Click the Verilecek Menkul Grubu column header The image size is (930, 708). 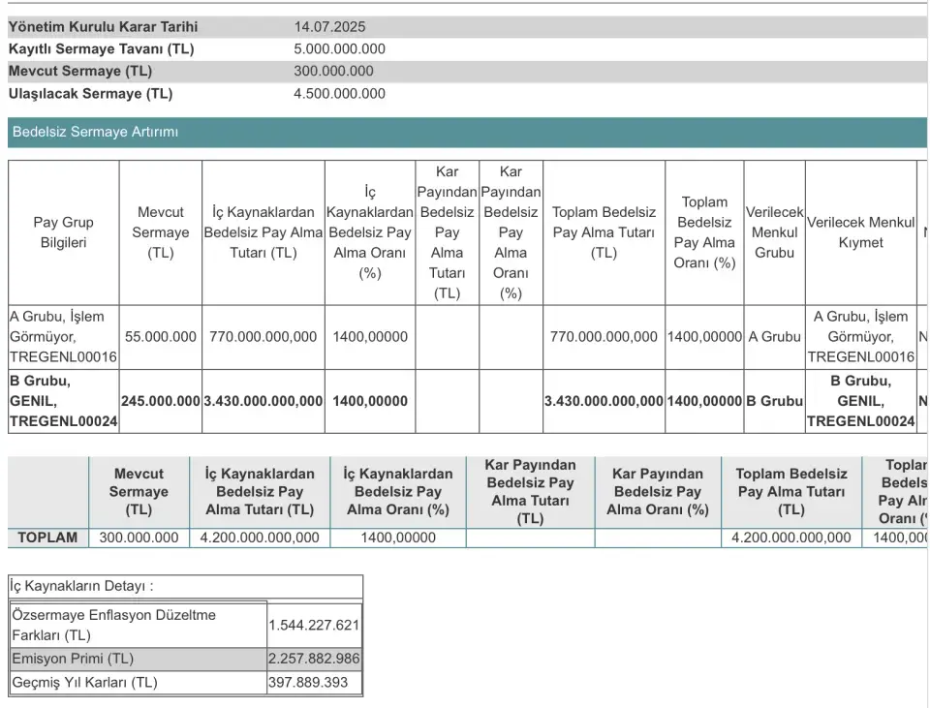[x=774, y=232]
